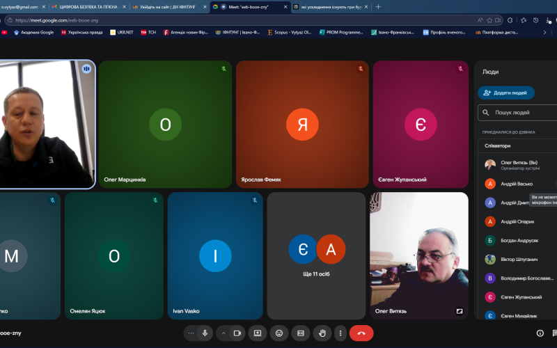
Task: Turn on captions button
Action: click(x=301, y=333)
